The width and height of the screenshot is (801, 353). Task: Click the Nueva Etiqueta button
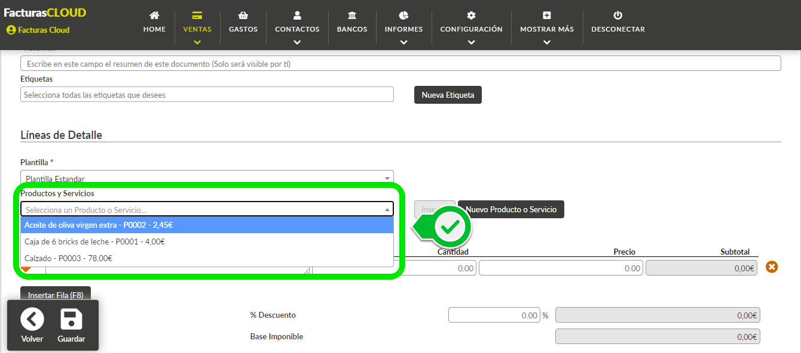click(448, 95)
